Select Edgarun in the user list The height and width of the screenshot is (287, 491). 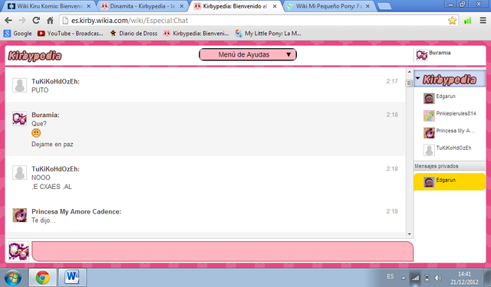[x=450, y=98]
